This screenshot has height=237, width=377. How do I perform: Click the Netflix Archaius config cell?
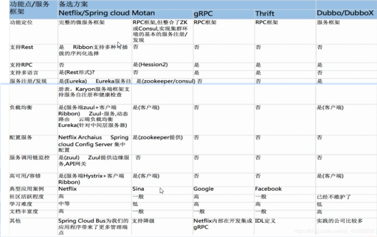[94, 143]
